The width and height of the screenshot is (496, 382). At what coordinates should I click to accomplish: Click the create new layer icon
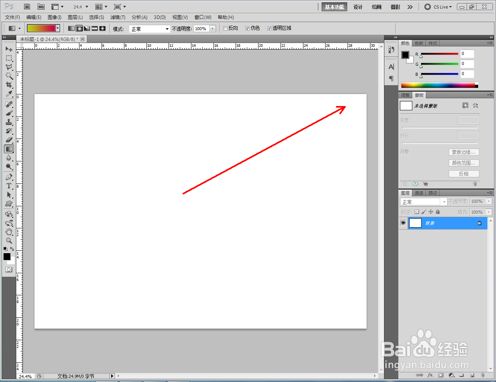click(x=472, y=375)
